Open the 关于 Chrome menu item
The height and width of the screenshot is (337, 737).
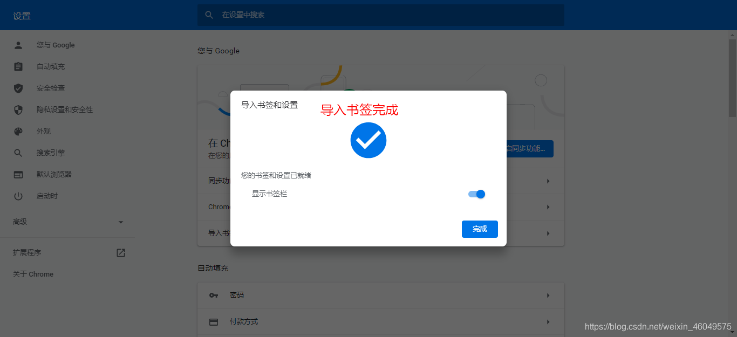[33, 274]
